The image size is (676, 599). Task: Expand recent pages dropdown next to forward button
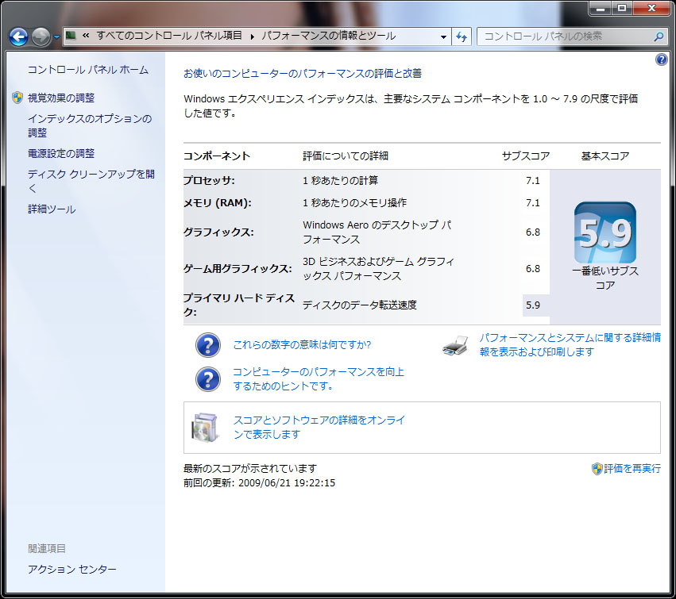click(x=57, y=37)
